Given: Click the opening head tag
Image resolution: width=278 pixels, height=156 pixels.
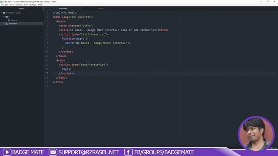Looking at the screenshot, I should (60, 21).
